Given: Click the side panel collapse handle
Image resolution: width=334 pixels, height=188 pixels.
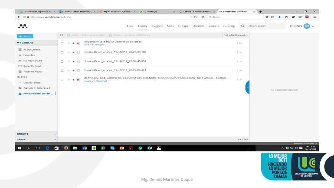Looking at the screenshot, I should 247,87.
